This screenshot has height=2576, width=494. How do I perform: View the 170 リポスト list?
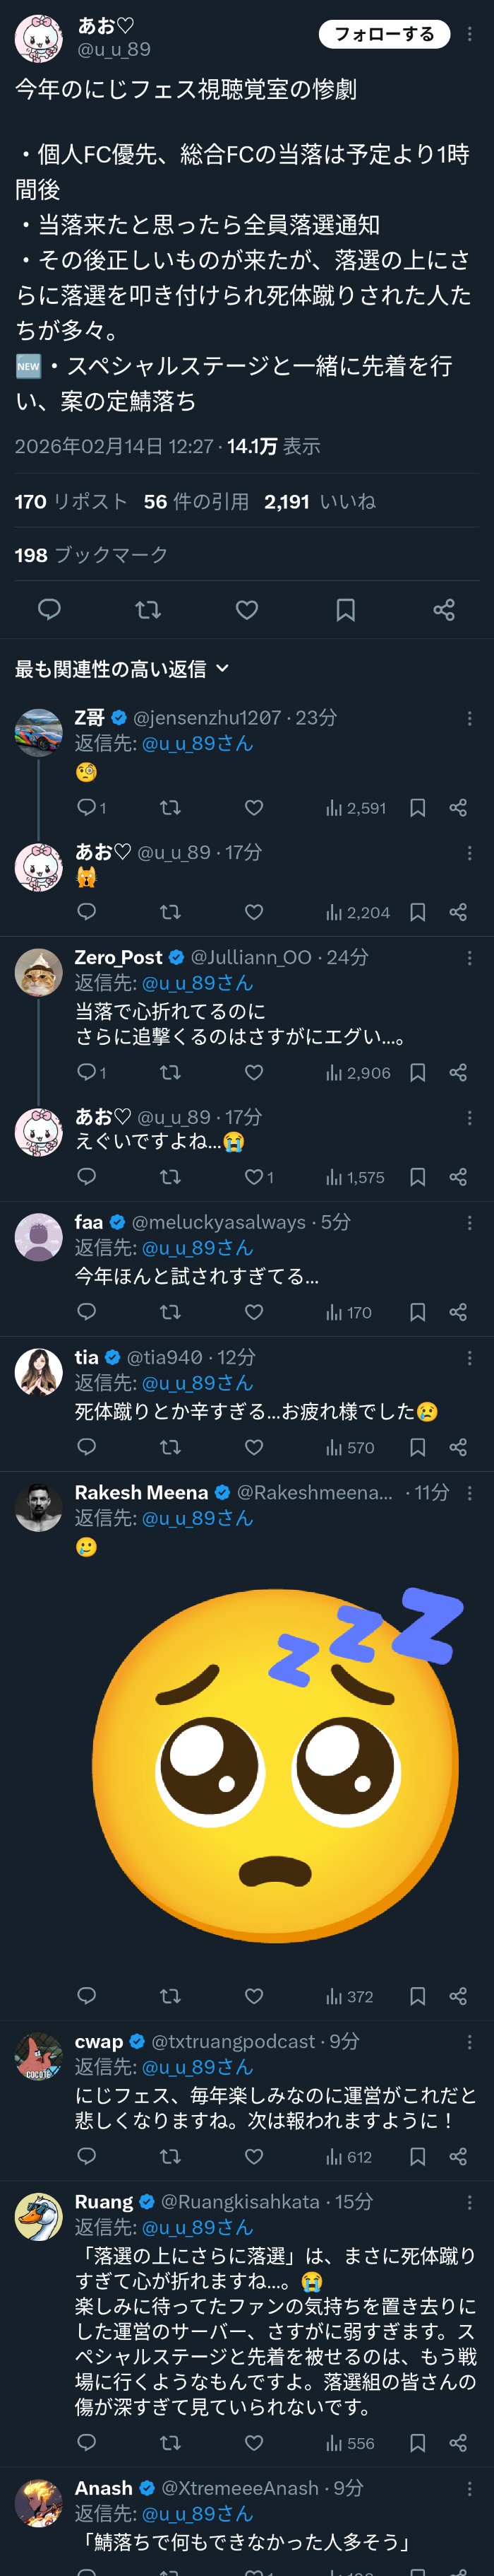(x=71, y=501)
